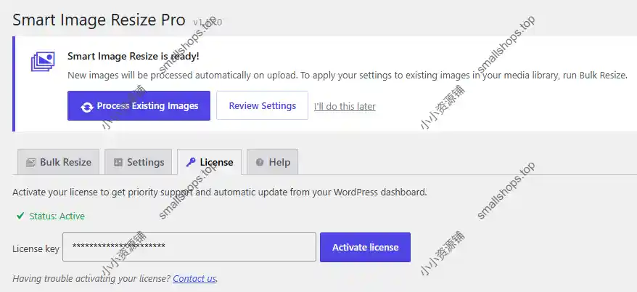Go to the Help tab
The height and width of the screenshot is (292, 637).
click(272, 162)
